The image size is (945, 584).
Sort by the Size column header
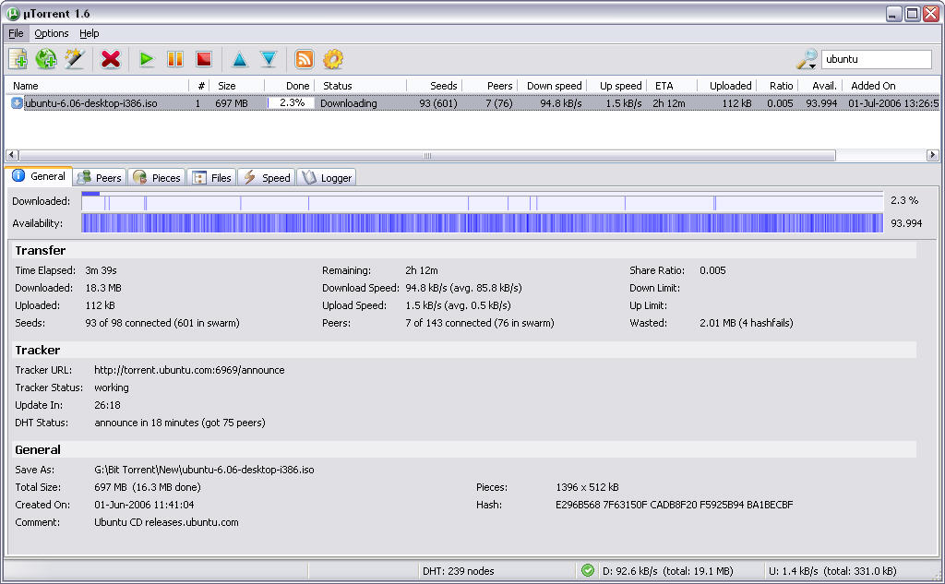(x=237, y=86)
